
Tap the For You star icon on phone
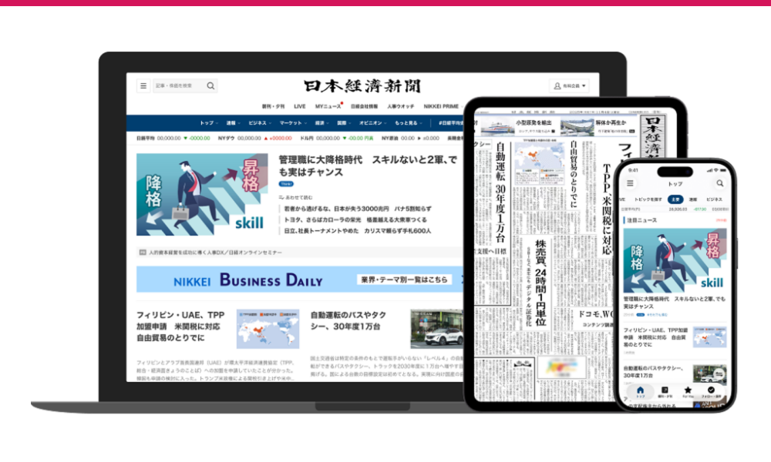coord(688,391)
